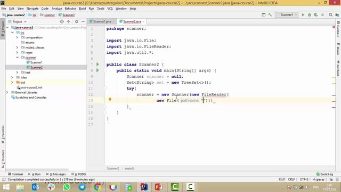The height and width of the screenshot is (192, 341).
Task: Open the Ant Build tool window
Action: coord(338,68)
